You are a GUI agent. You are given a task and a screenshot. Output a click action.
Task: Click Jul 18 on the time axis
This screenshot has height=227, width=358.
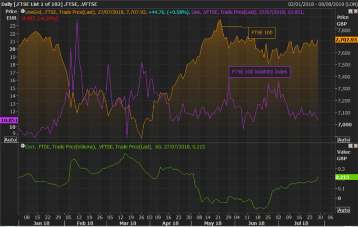click(301, 223)
